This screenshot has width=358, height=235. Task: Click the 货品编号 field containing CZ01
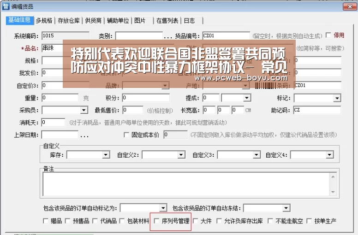coord(226,36)
